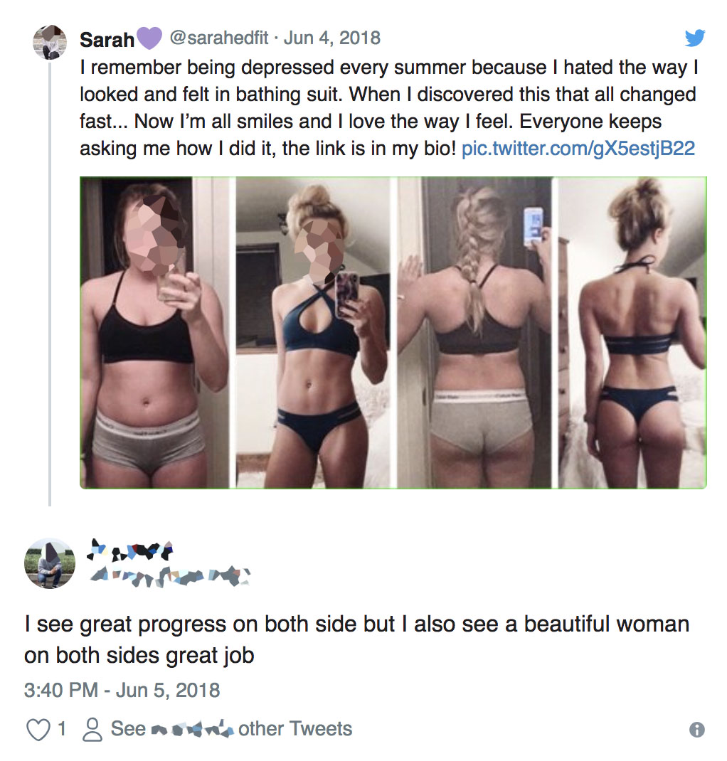Click the Sarah display name
727x761 pixels.
(x=107, y=40)
